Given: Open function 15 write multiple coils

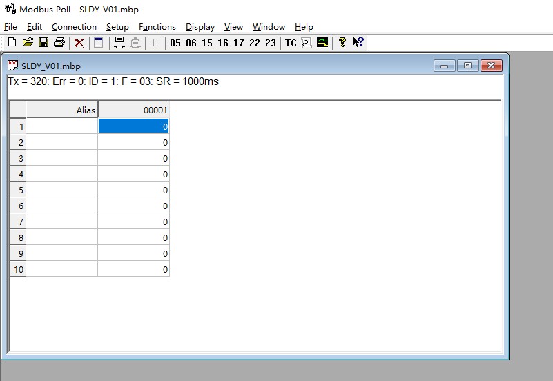Looking at the screenshot, I should (207, 43).
